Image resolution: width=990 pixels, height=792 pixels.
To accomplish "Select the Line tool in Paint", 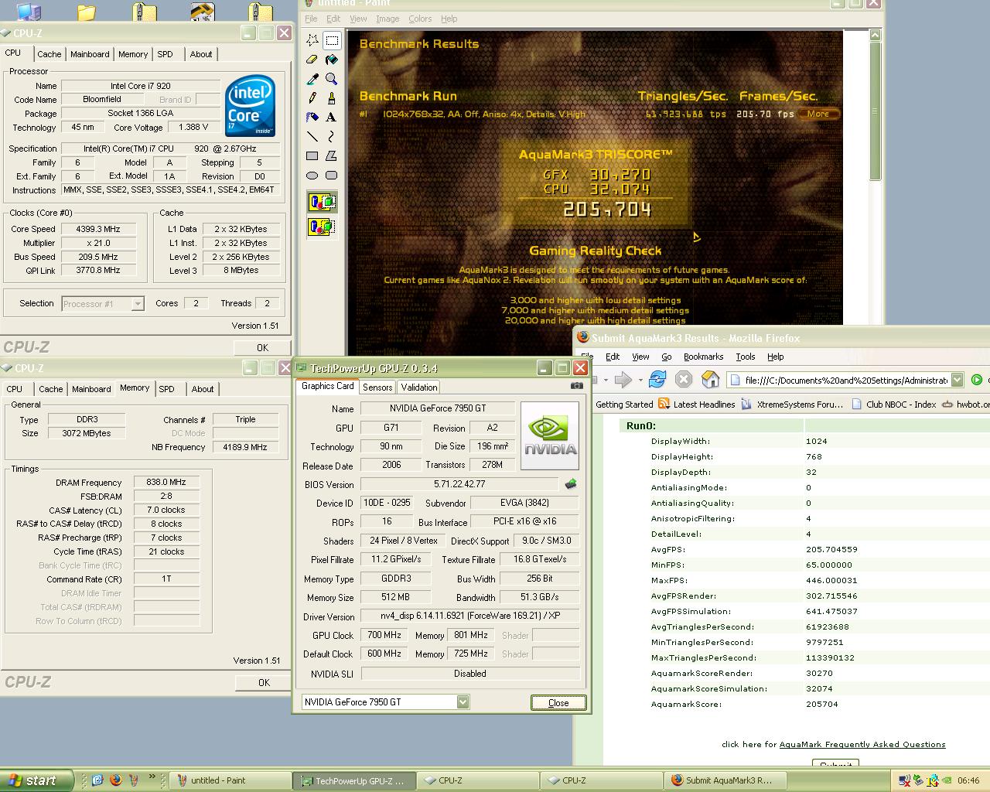I will [x=312, y=137].
